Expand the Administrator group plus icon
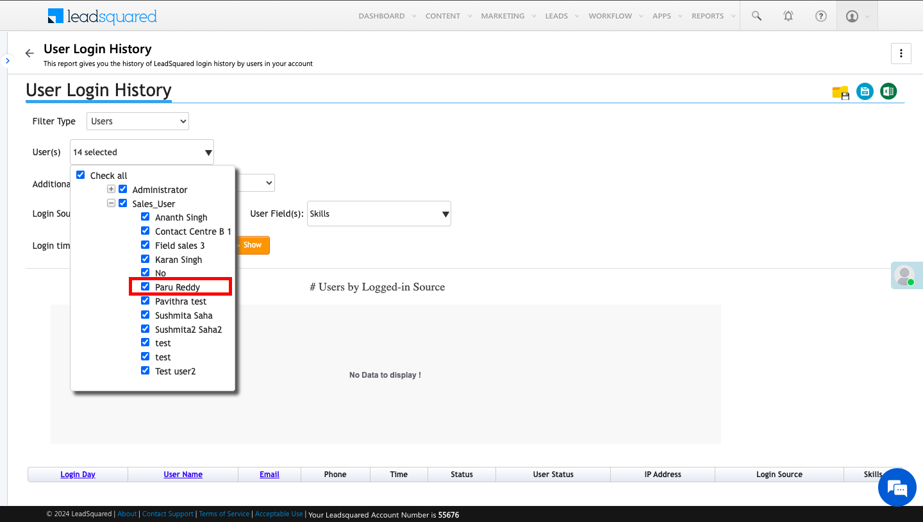This screenshot has width=923, height=522. (x=111, y=189)
